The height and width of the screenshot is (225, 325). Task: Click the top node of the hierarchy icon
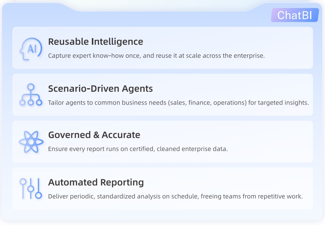31,87
